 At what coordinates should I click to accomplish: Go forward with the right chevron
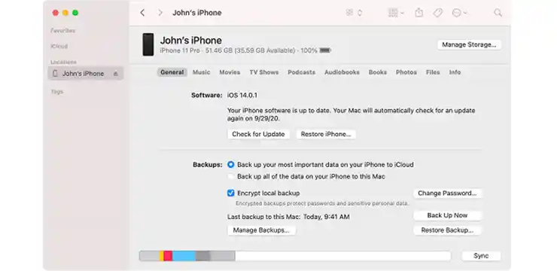(x=160, y=13)
